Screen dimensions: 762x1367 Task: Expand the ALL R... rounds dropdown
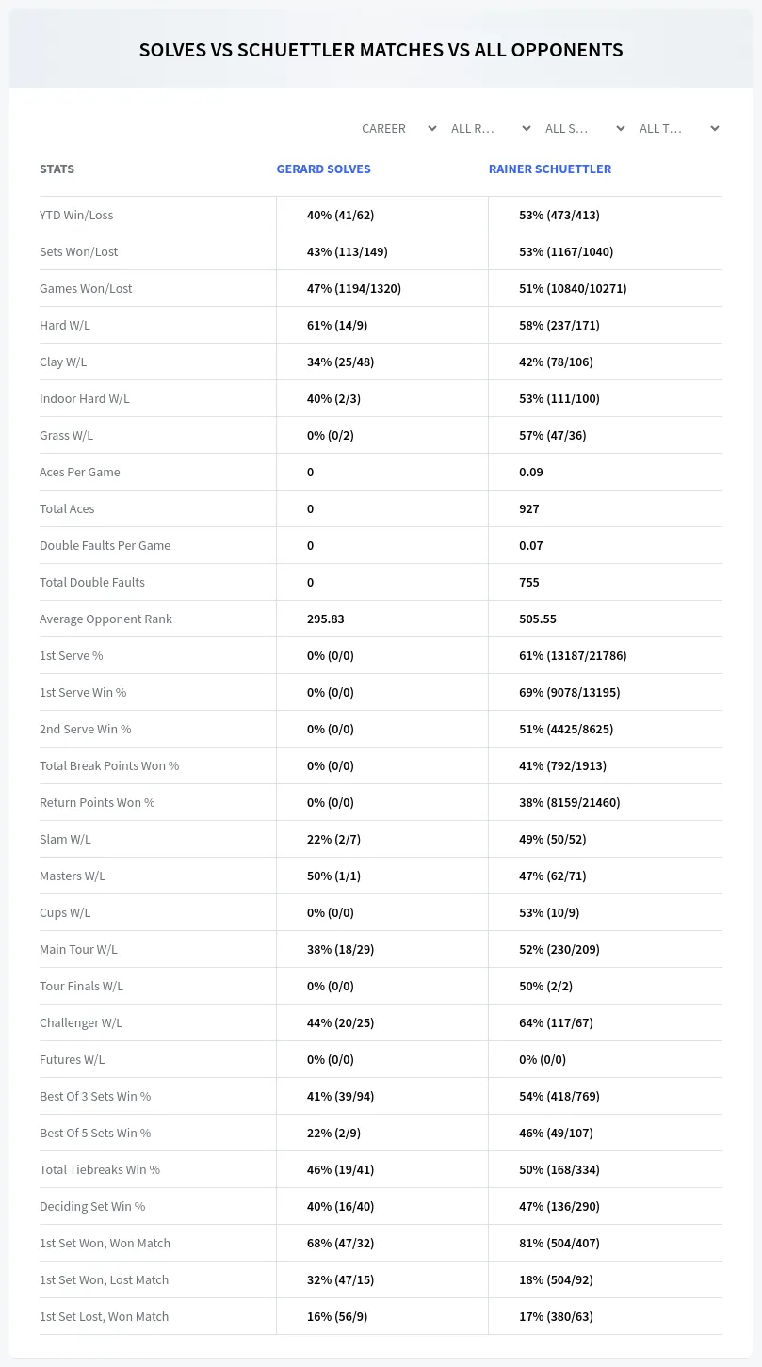(x=492, y=128)
